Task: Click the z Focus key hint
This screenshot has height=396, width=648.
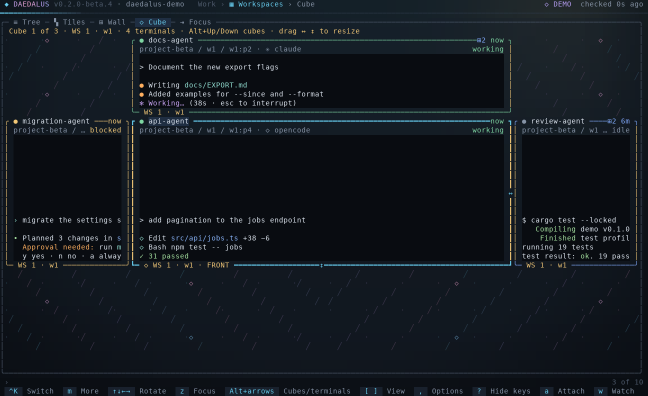Action: [x=195, y=391]
